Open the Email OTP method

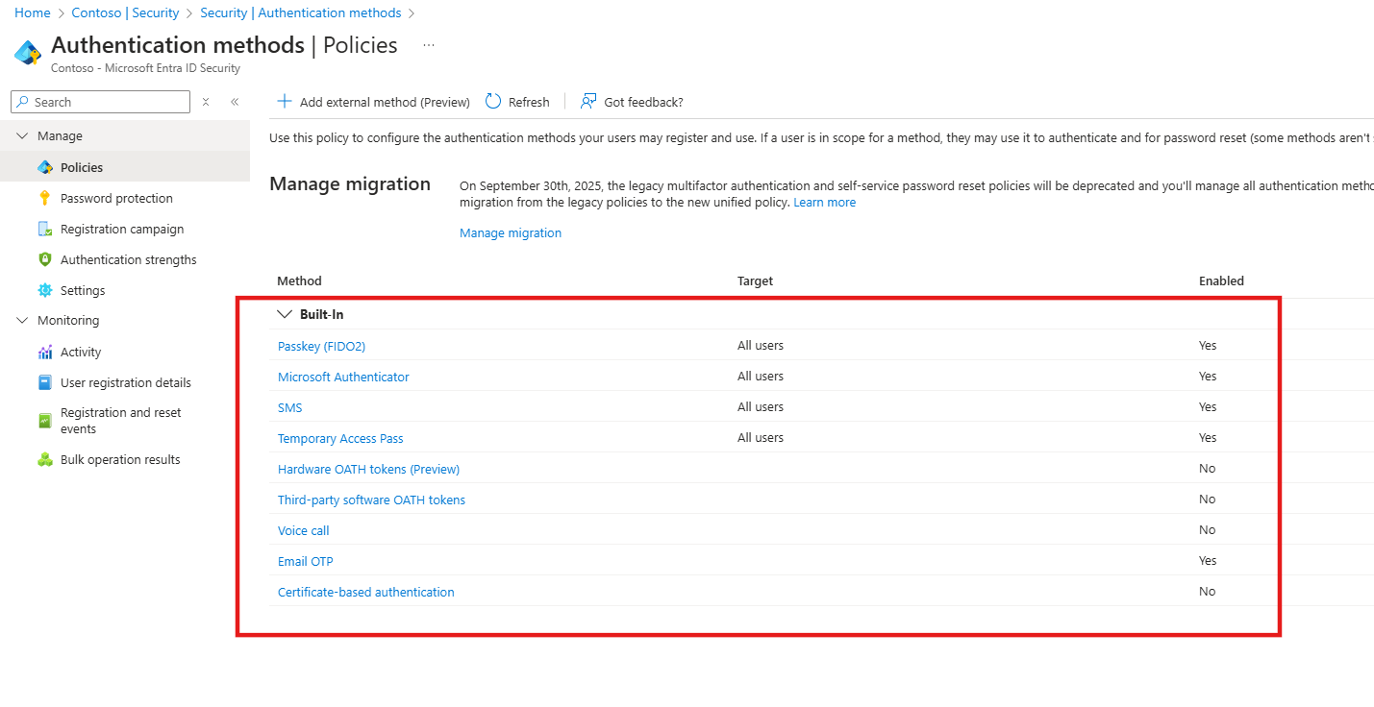click(x=305, y=561)
